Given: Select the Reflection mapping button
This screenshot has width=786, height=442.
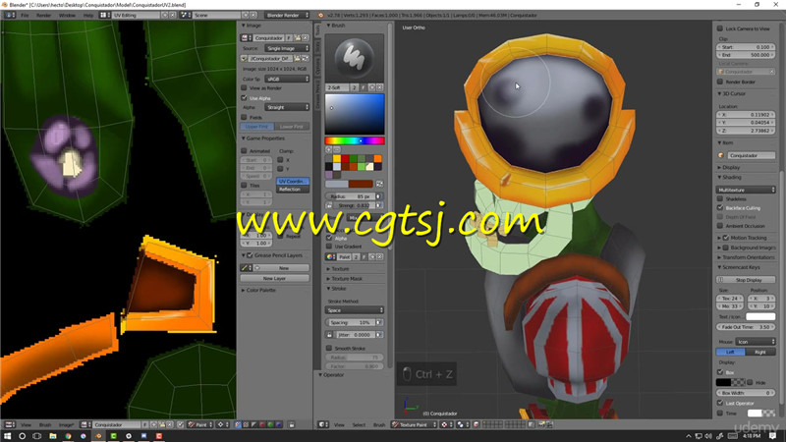Looking at the screenshot, I should [x=293, y=189].
